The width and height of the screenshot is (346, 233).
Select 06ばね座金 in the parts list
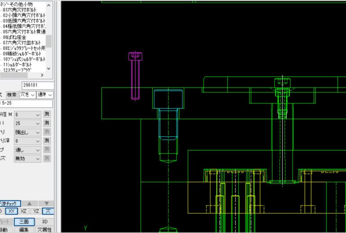click(18, 38)
